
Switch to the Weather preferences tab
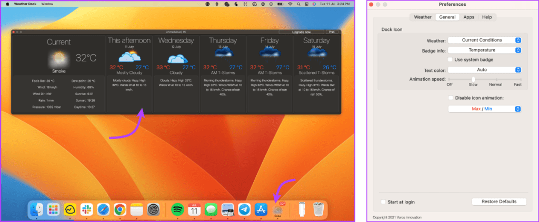(423, 17)
